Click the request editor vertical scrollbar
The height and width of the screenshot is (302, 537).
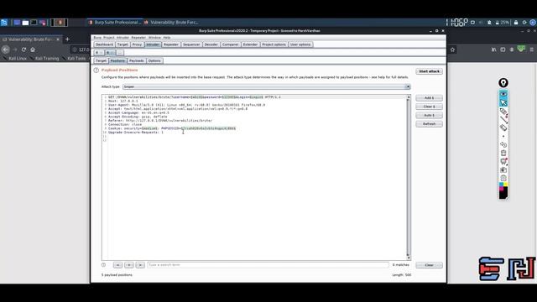(409, 177)
